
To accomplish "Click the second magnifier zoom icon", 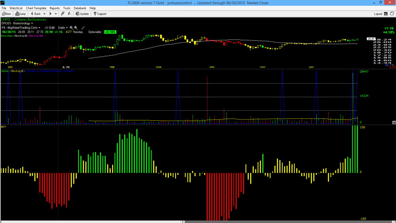I will (76, 28).
